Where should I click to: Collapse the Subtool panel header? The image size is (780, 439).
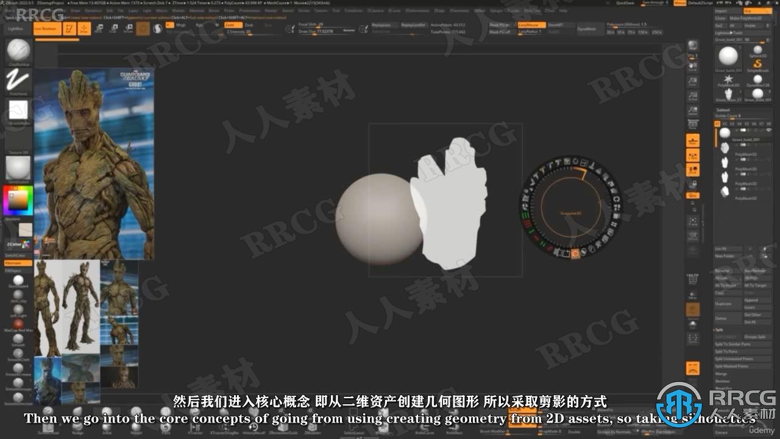(723, 110)
